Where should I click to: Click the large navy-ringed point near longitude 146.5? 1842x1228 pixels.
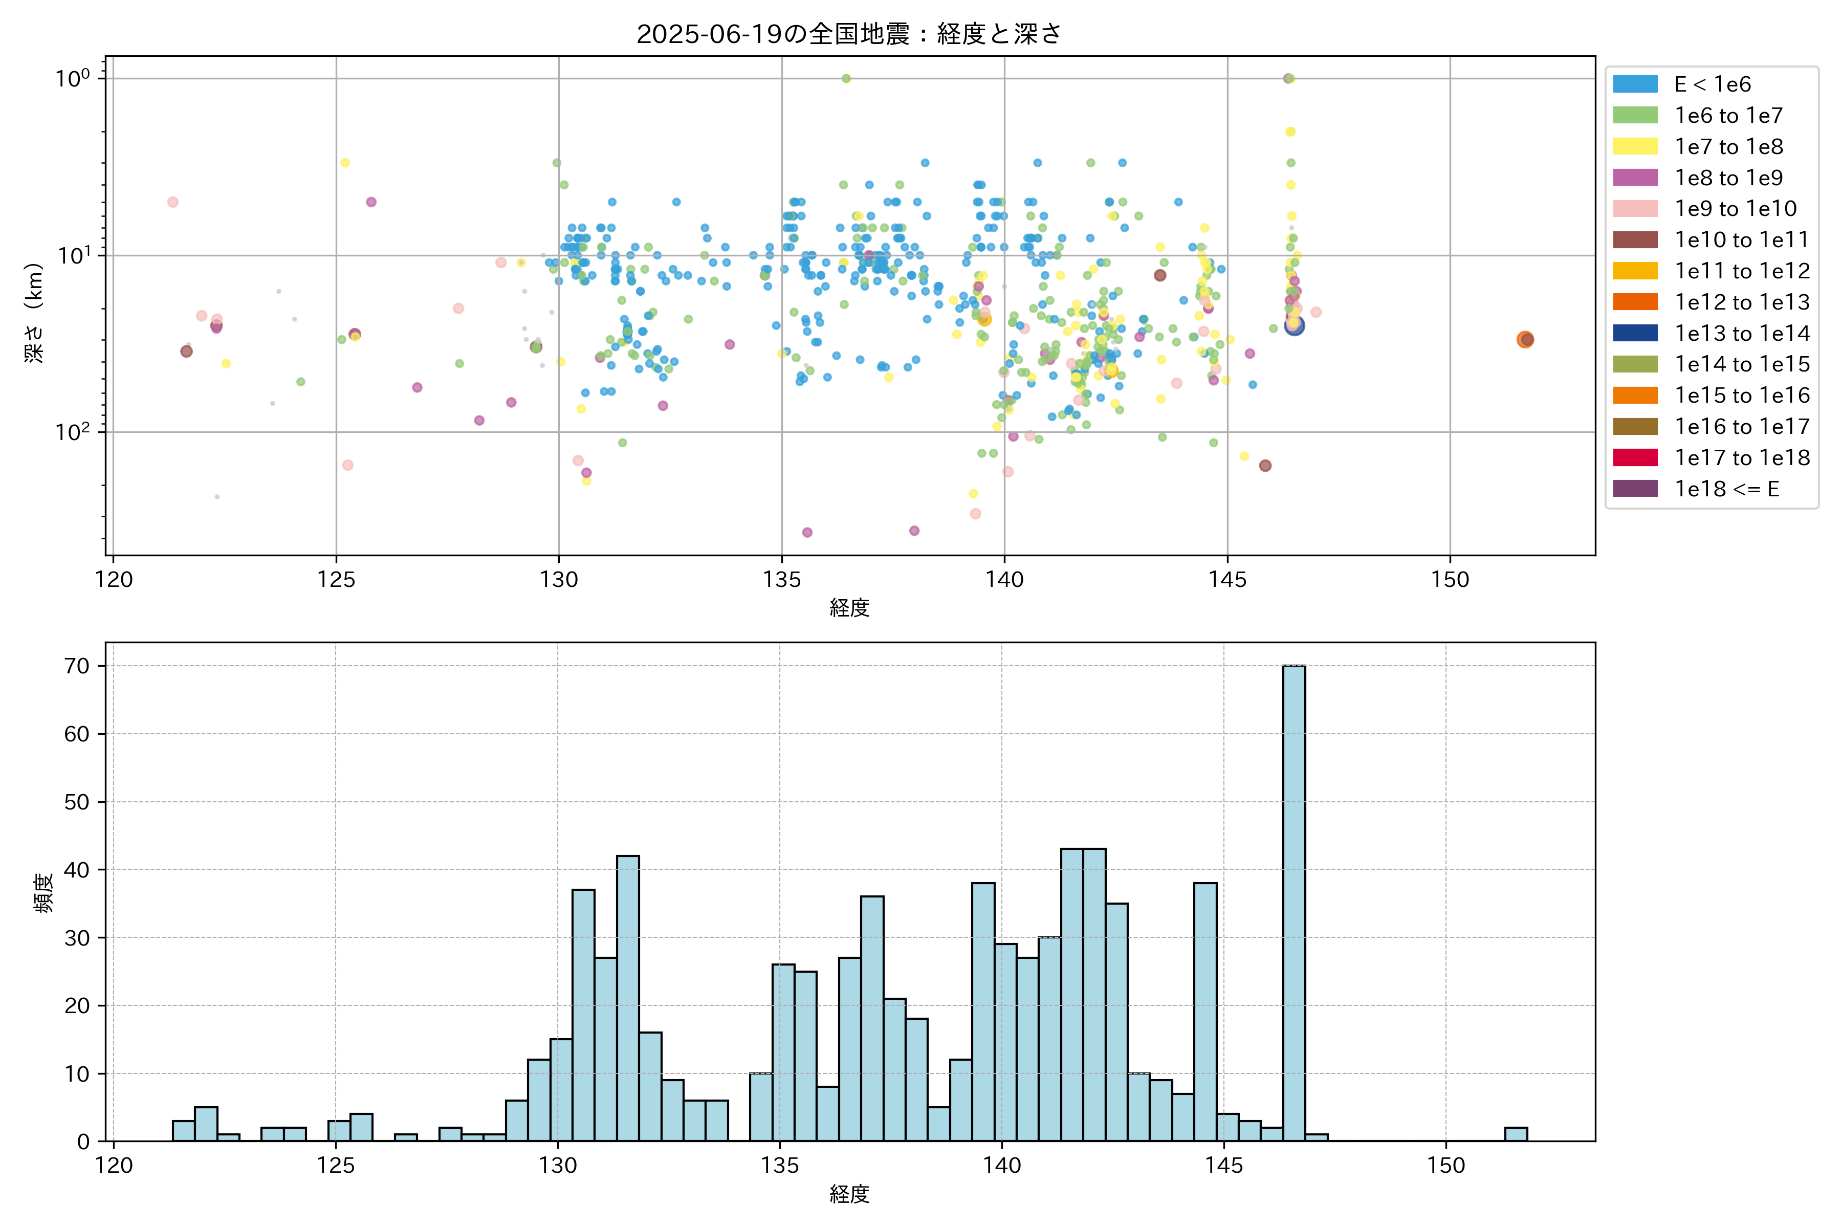point(1295,325)
